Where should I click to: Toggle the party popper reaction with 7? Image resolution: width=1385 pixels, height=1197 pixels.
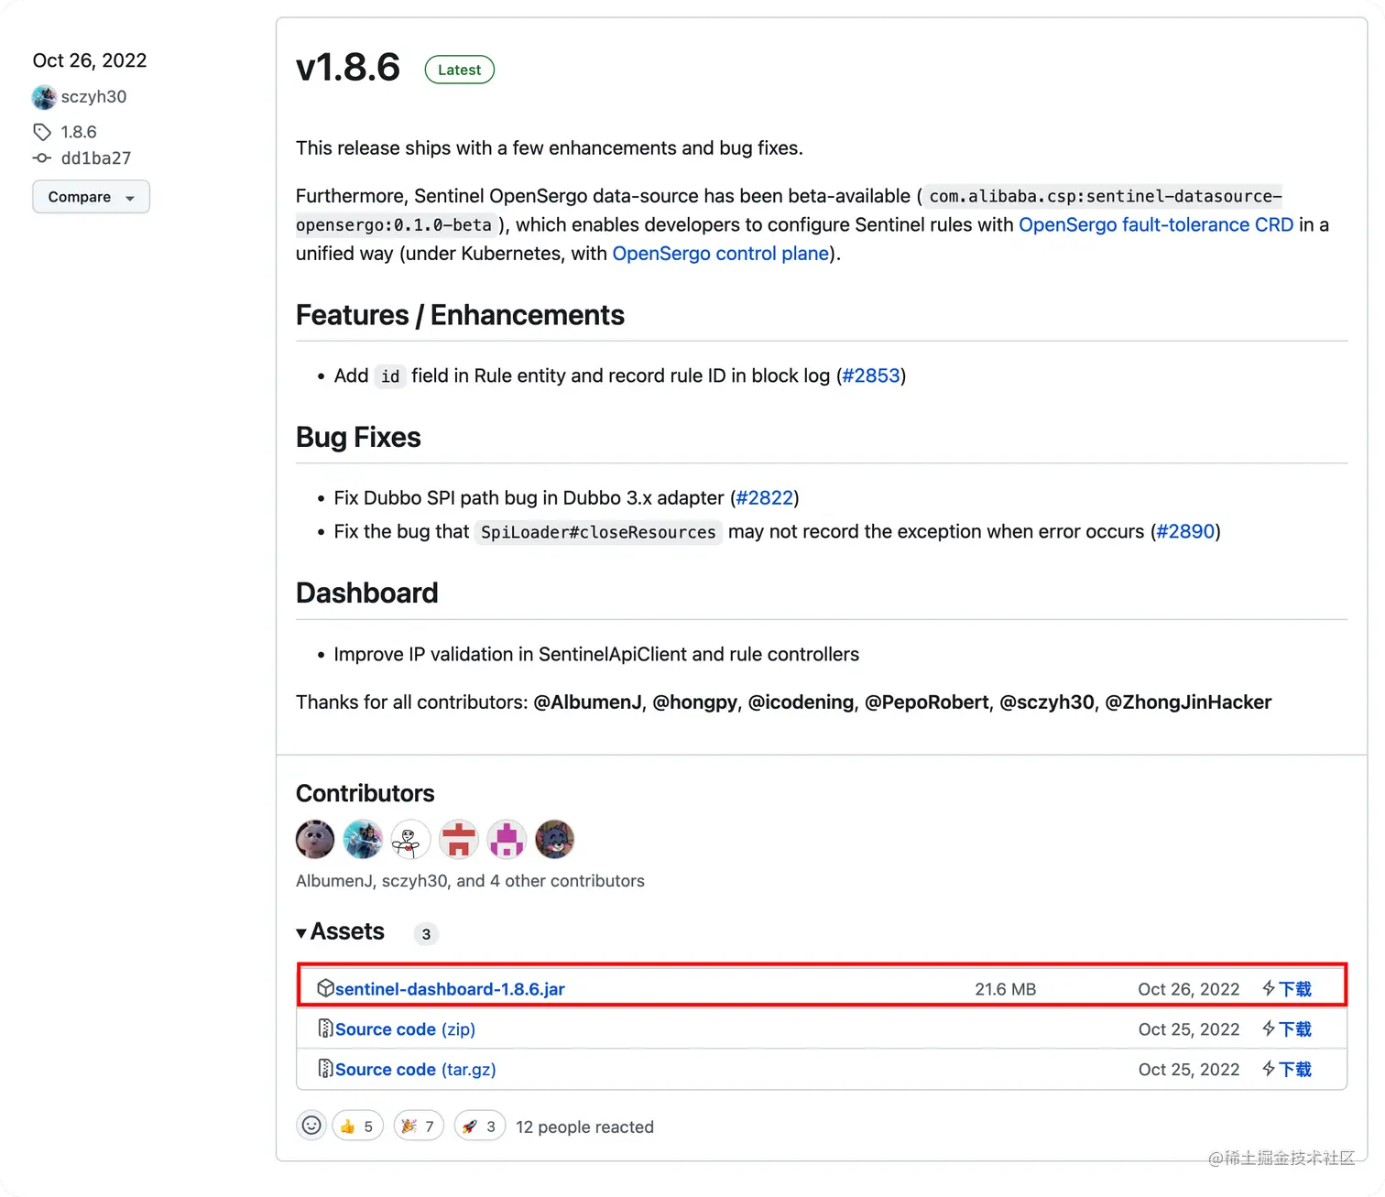point(419,1126)
